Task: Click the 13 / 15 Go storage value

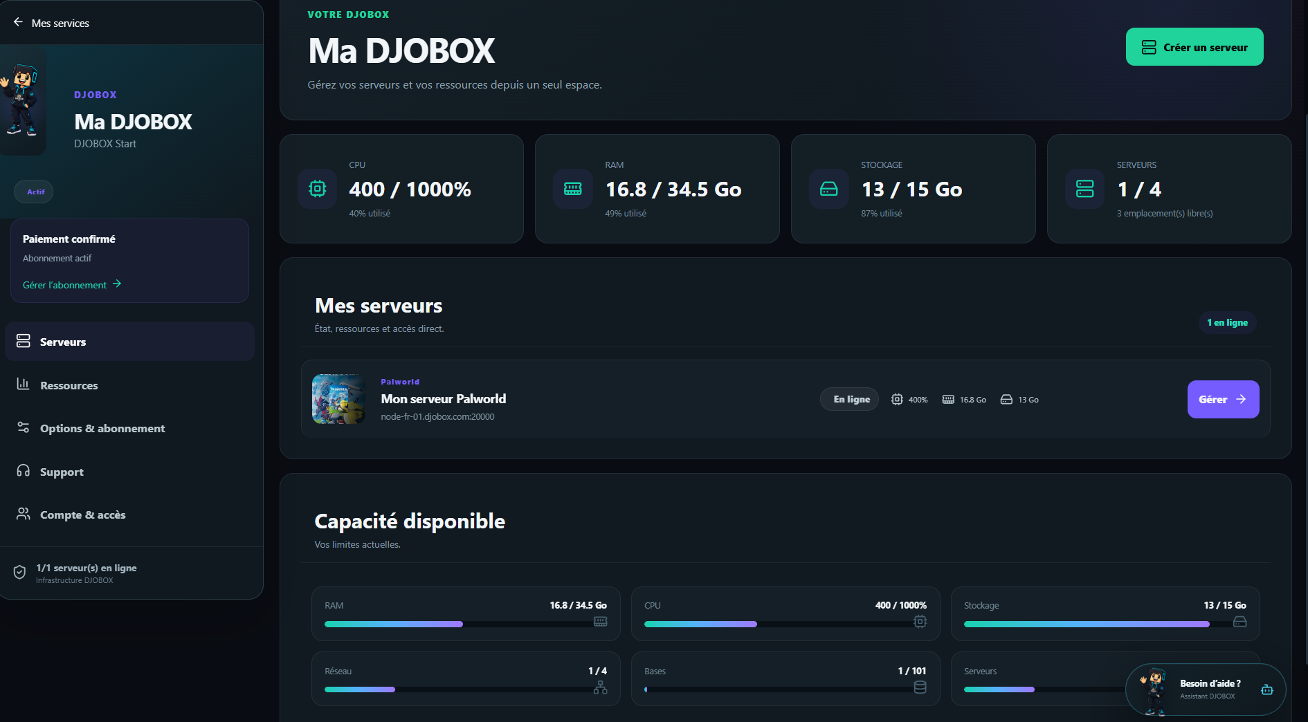Action: point(912,189)
